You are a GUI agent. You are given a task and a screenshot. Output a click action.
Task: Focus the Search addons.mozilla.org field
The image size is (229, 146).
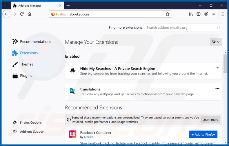(183, 28)
